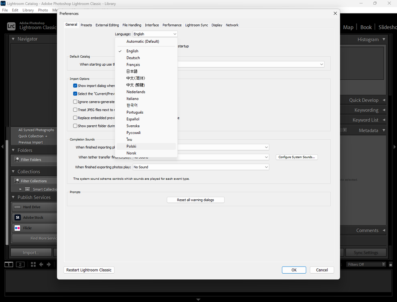The image size is (397, 302).
Task: Click Restart Lightroom Classic button
Action: tap(89, 270)
